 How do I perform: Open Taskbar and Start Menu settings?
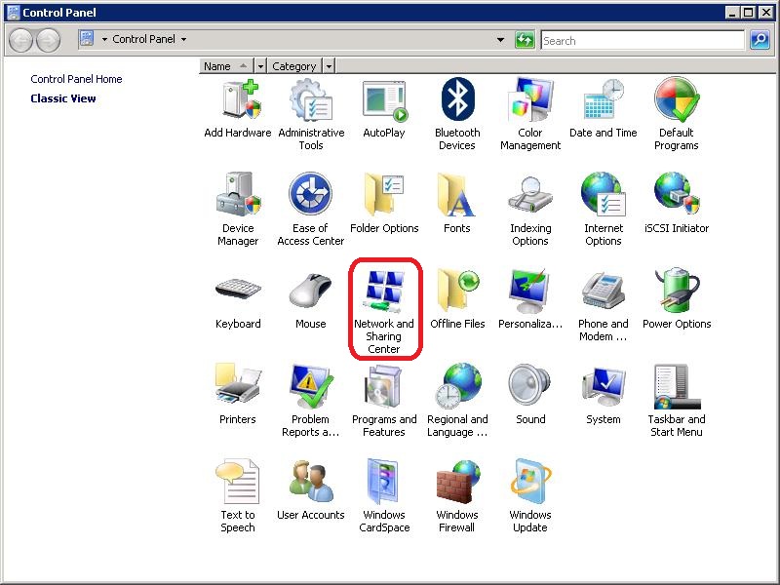pos(677,401)
